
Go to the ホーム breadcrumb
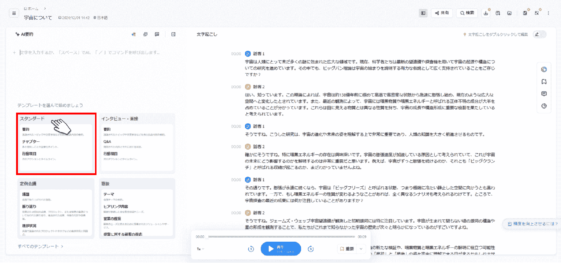coord(33,8)
